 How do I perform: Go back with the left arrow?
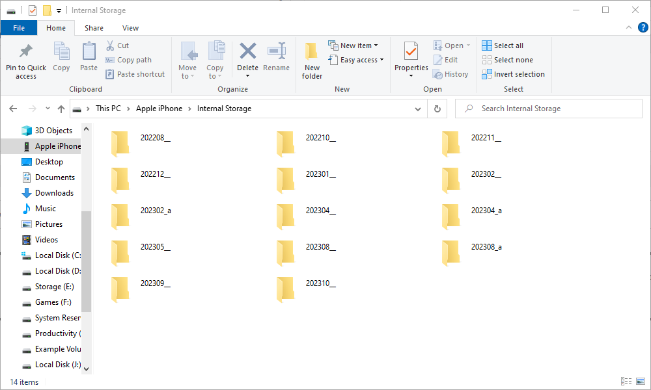13,109
